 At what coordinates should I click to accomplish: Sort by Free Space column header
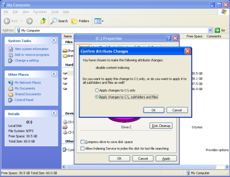(194, 36)
